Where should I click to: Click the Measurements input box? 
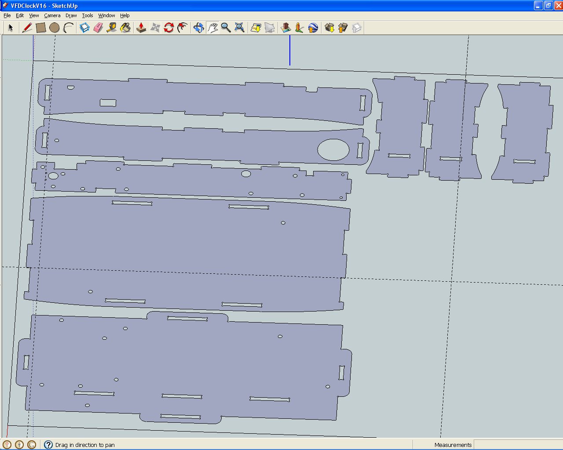tap(518, 445)
